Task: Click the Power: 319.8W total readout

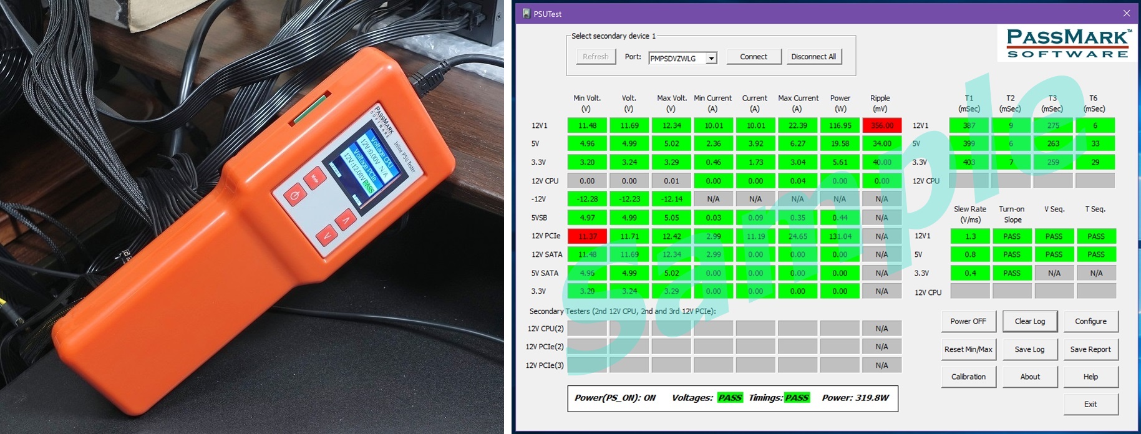Action: point(855,398)
